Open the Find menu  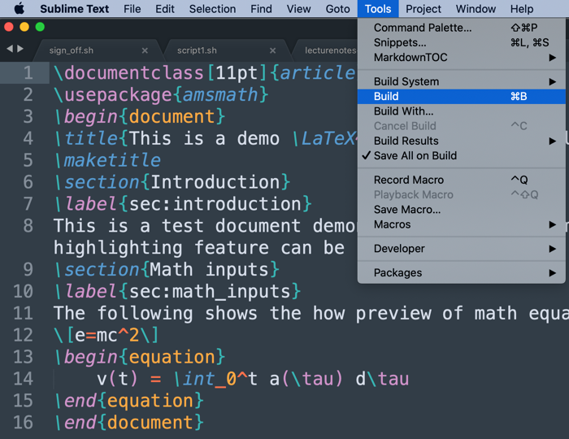tap(261, 9)
